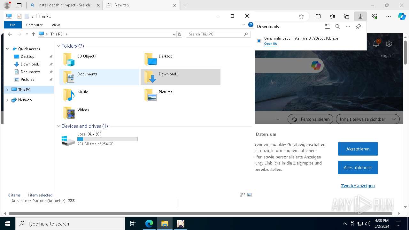Click the taskbar volume icon
This screenshot has width=409, height=230.
tap(368, 224)
